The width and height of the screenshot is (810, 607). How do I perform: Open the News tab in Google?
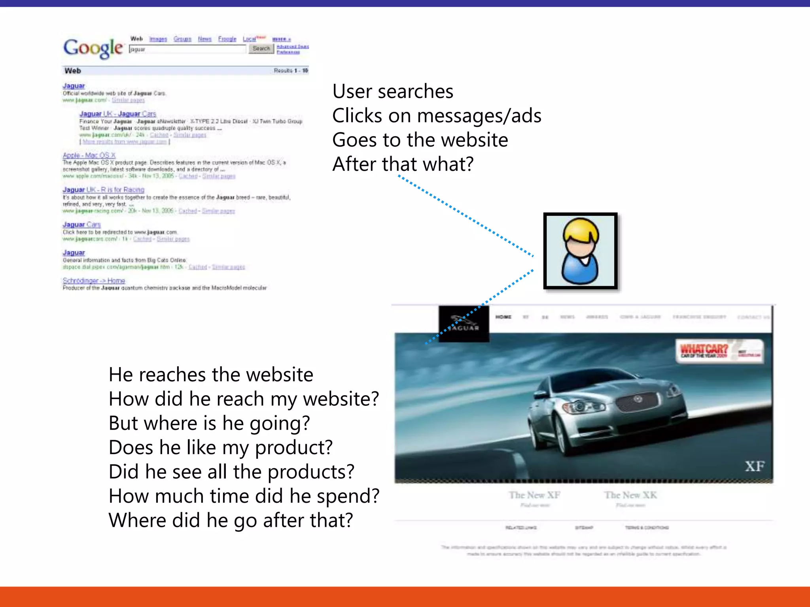(x=204, y=39)
